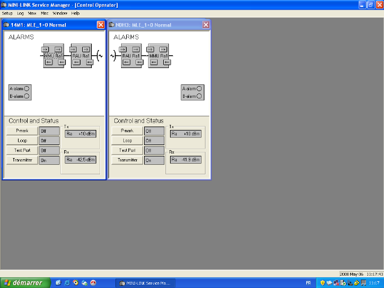This screenshot has height=288, width=384.
Task: Click Loop button in 14M1 window
Action: [22, 141]
